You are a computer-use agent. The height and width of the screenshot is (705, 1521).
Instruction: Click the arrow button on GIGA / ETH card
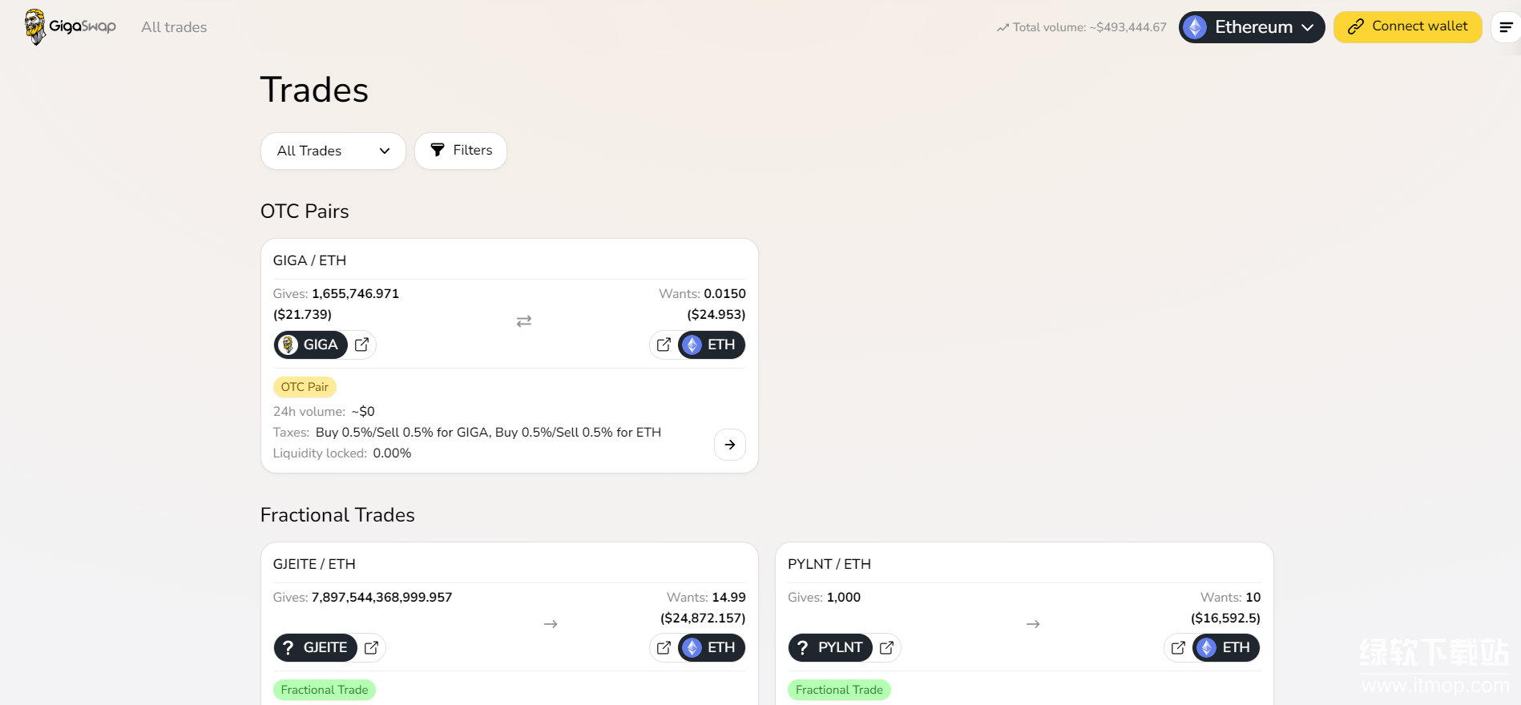(x=729, y=445)
